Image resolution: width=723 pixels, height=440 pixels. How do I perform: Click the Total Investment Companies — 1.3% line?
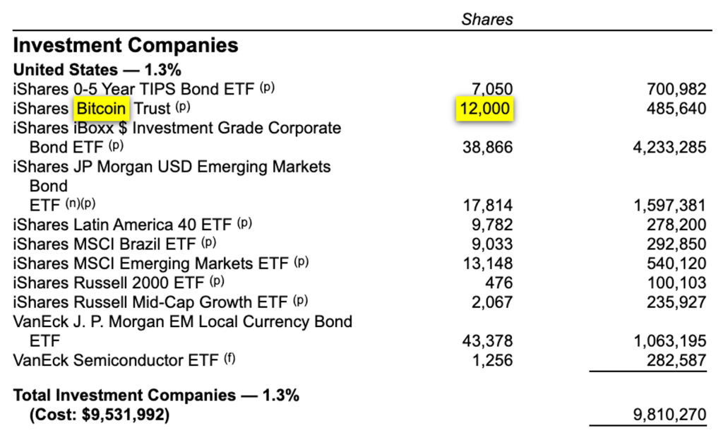click(x=157, y=396)
